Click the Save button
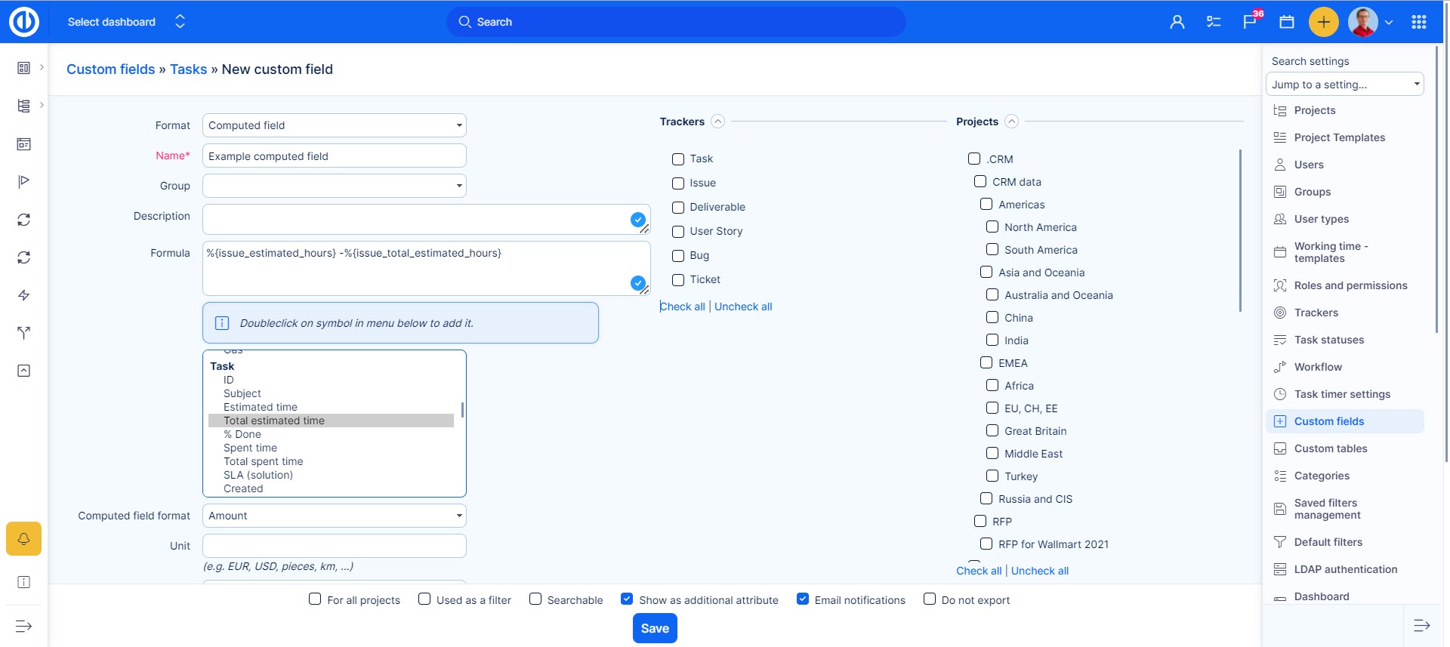 click(x=655, y=628)
